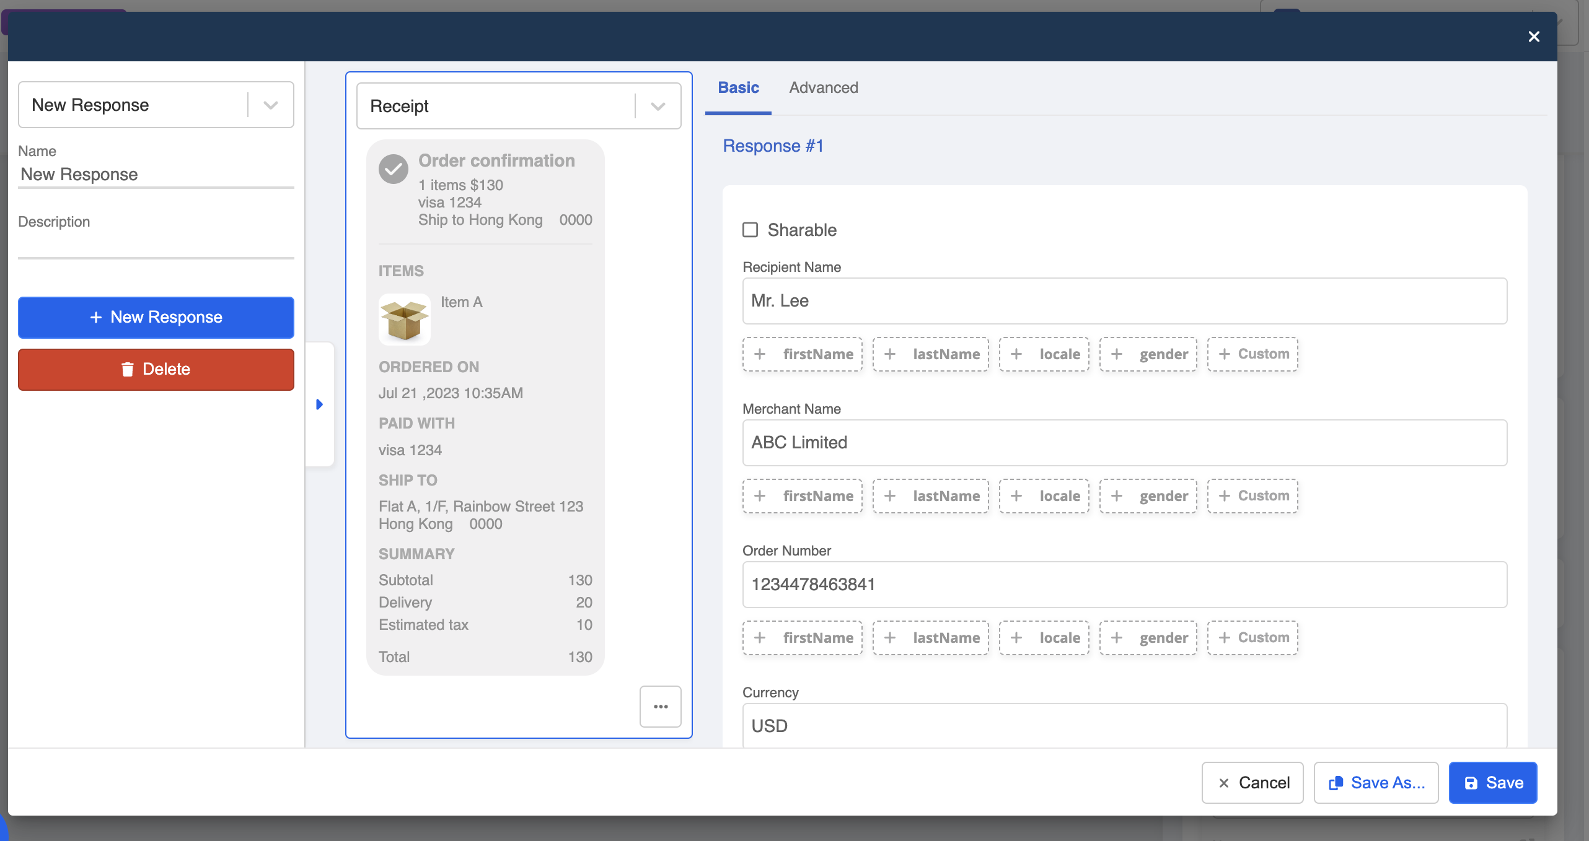Image resolution: width=1589 pixels, height=841 pixels.
Task: Add locale variable to Merchant Name
Action: pos(1044,496)
